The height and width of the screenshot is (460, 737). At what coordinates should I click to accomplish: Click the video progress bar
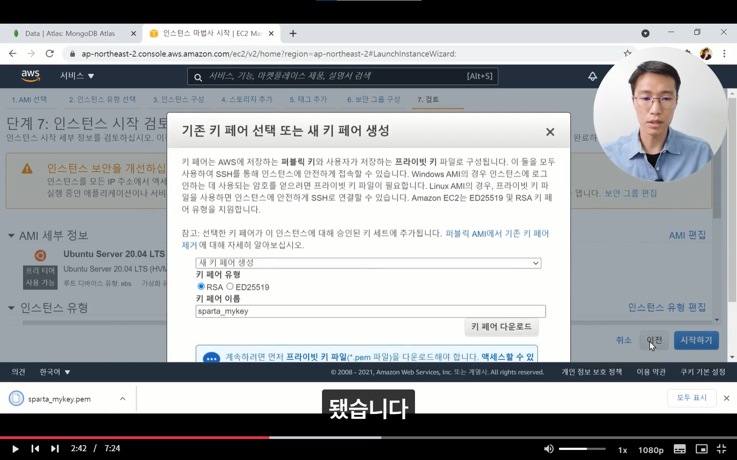[368, 437]
